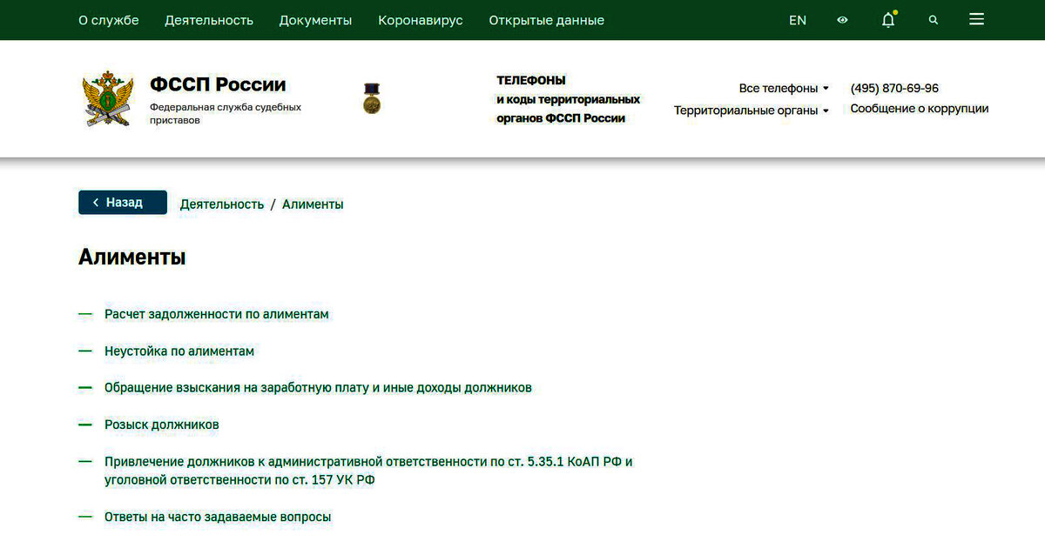Click Алименты breadcrumb link

click(313, 204)
